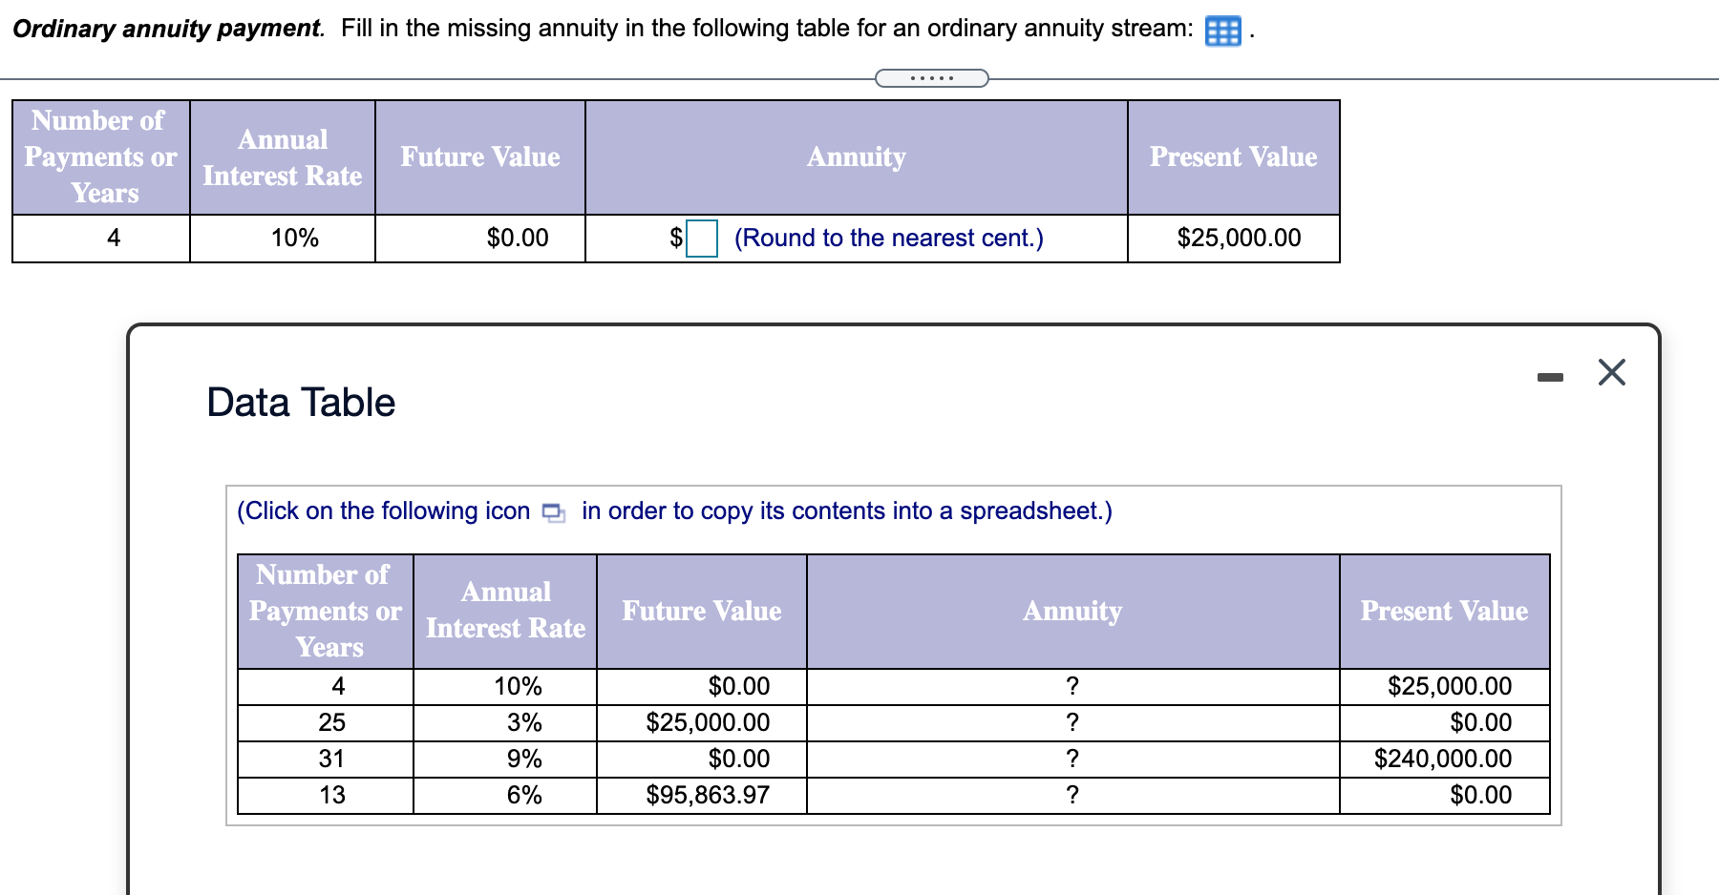Click the $240,000.00 Present Value cell

[x=1443, y=759]
